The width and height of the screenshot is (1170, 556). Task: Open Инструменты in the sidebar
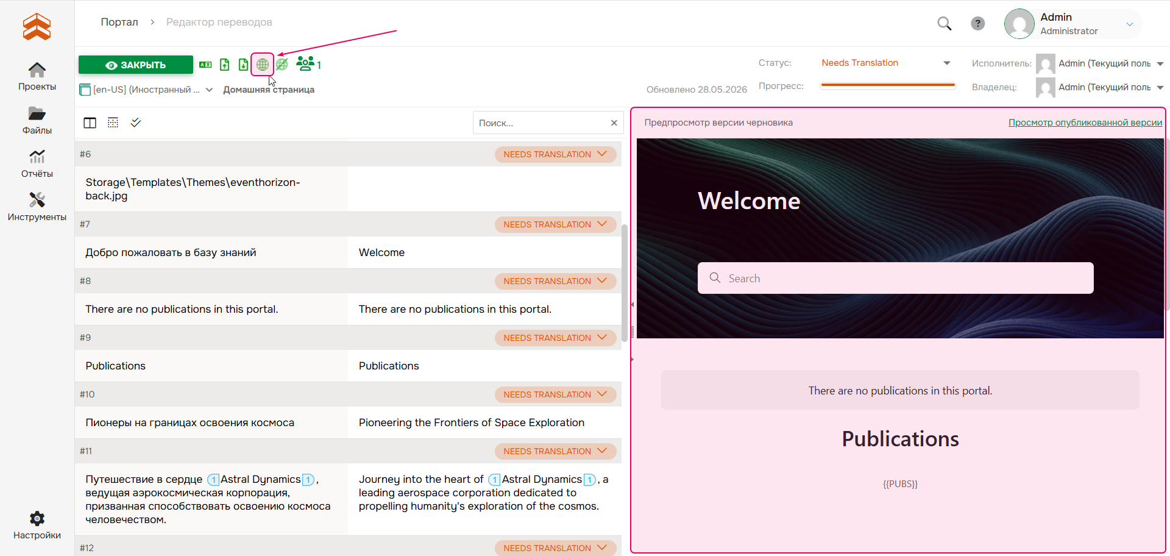[37, 207]
